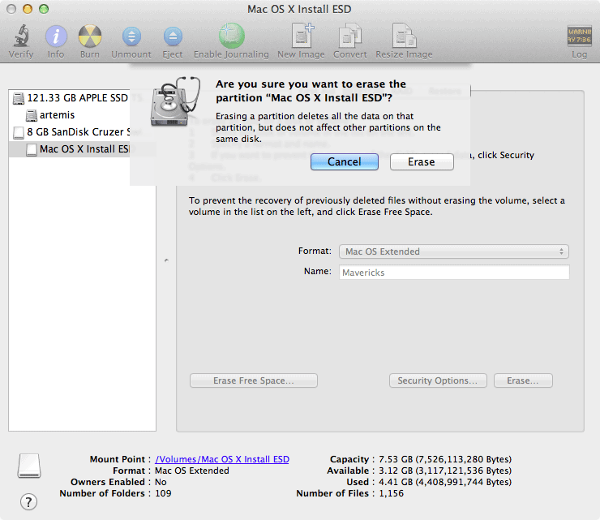
Task: Open the help question mark button
Action: point(30,501)
